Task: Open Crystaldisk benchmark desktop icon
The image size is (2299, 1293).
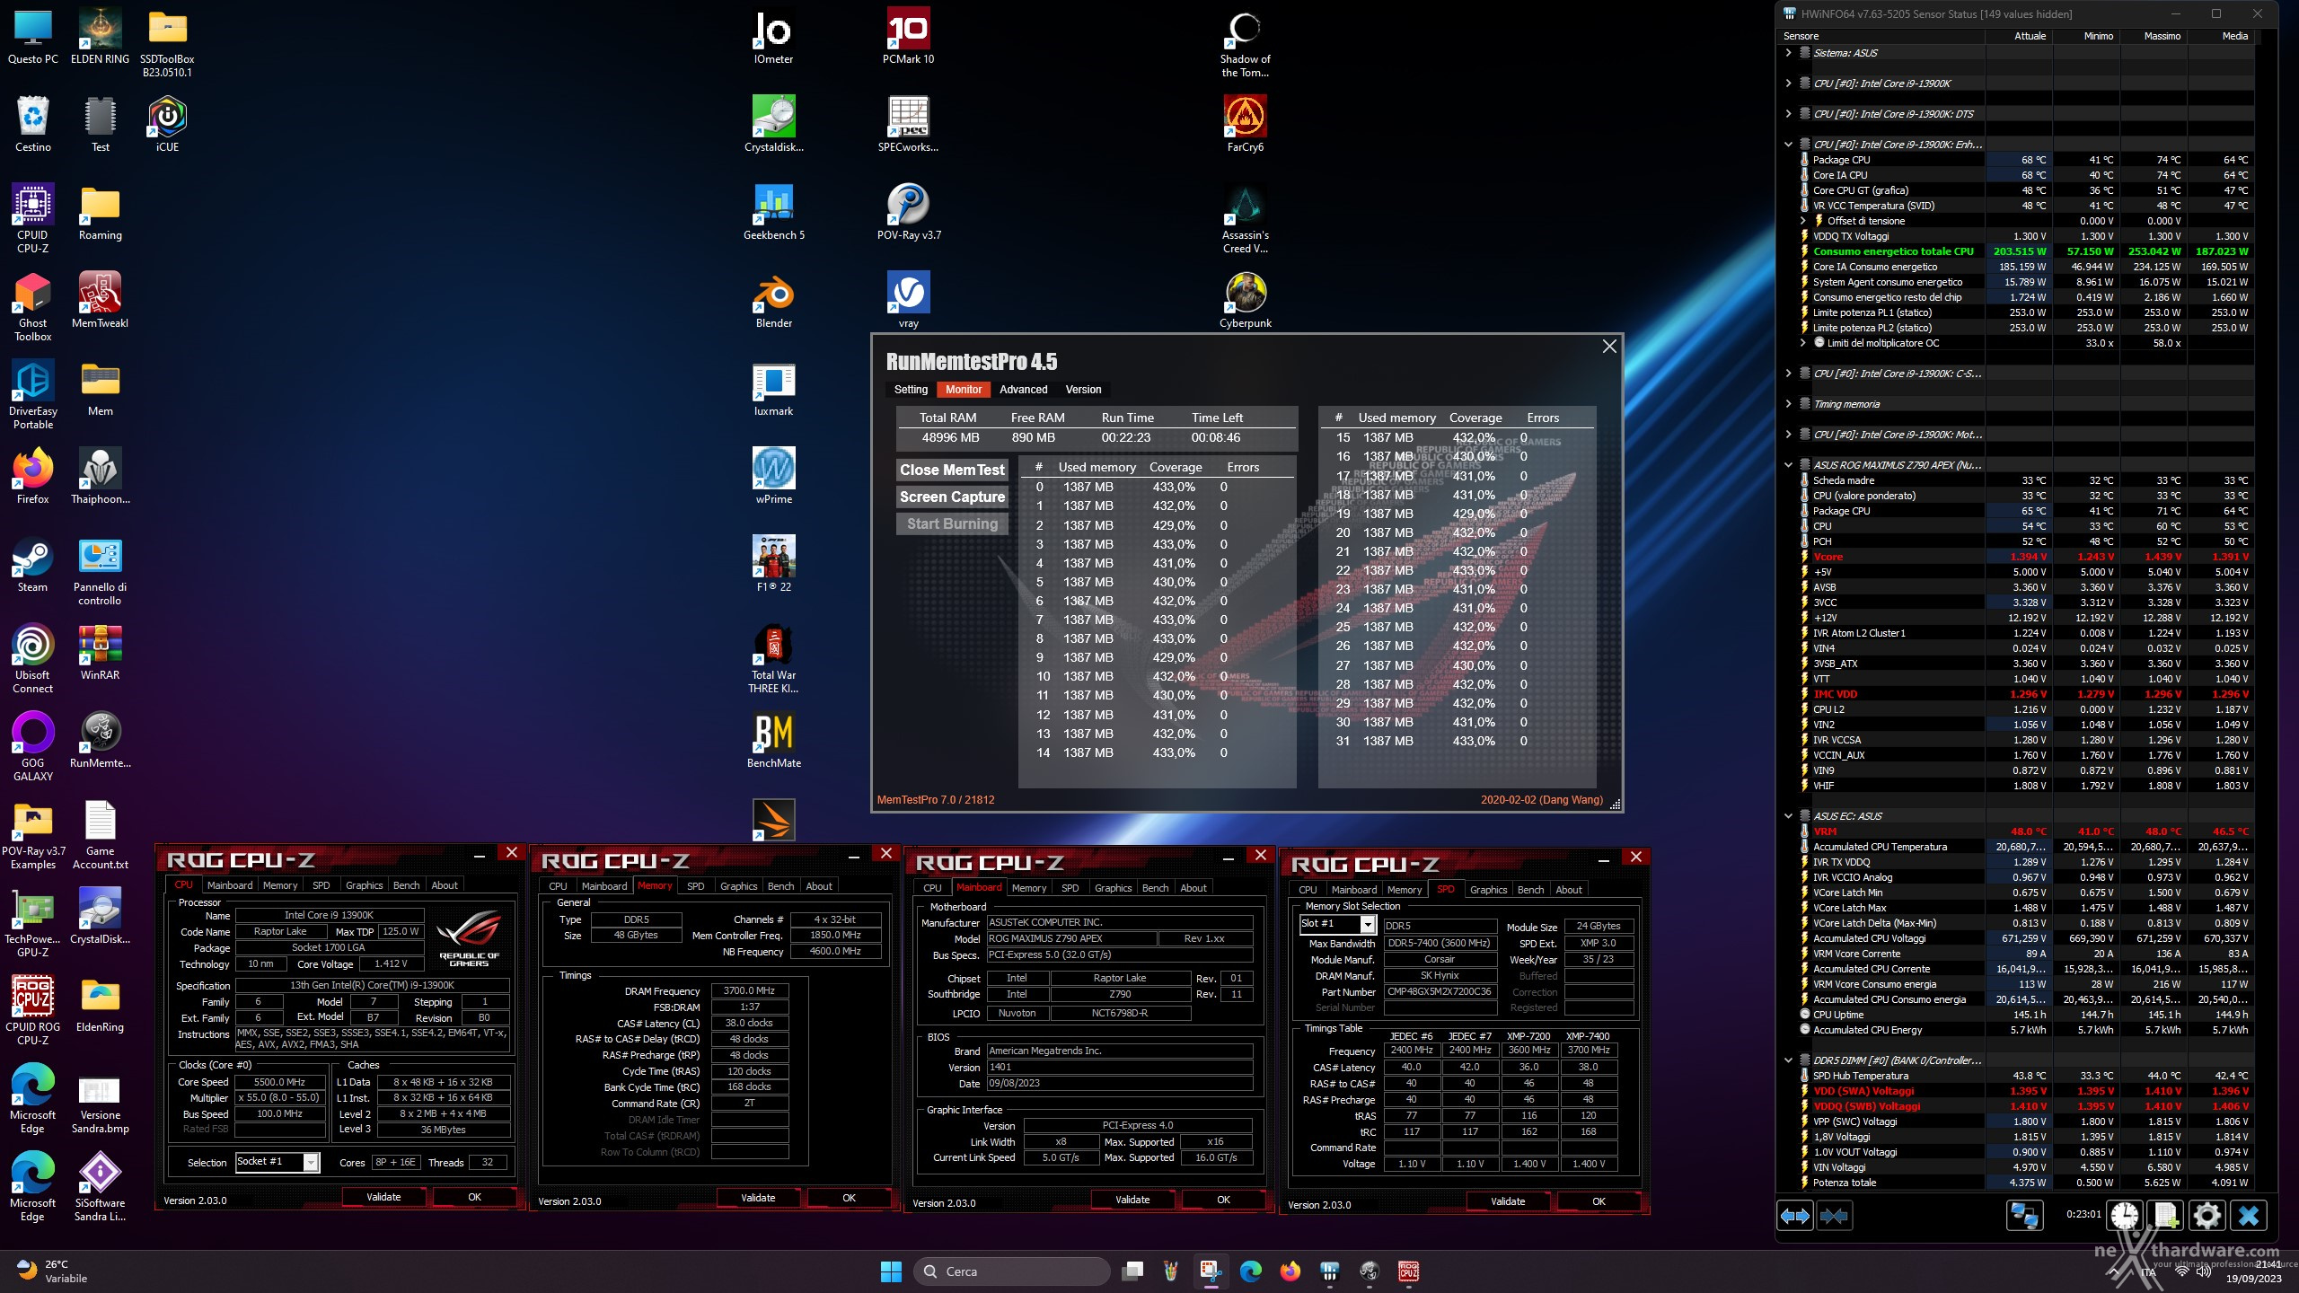Action: pos(773,125)
